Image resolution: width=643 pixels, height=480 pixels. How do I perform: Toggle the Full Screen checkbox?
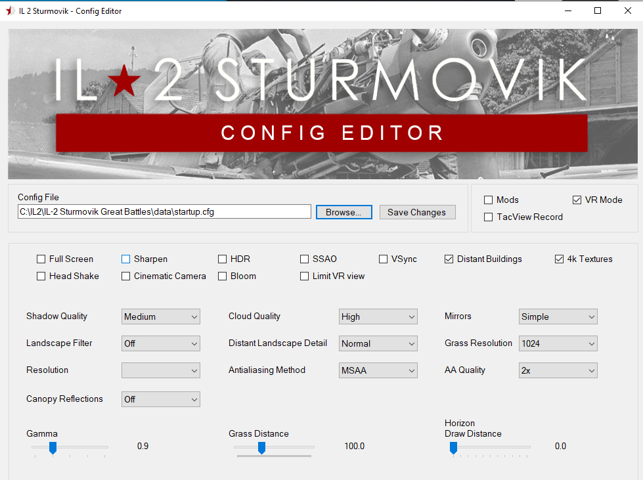pos(41,259)
